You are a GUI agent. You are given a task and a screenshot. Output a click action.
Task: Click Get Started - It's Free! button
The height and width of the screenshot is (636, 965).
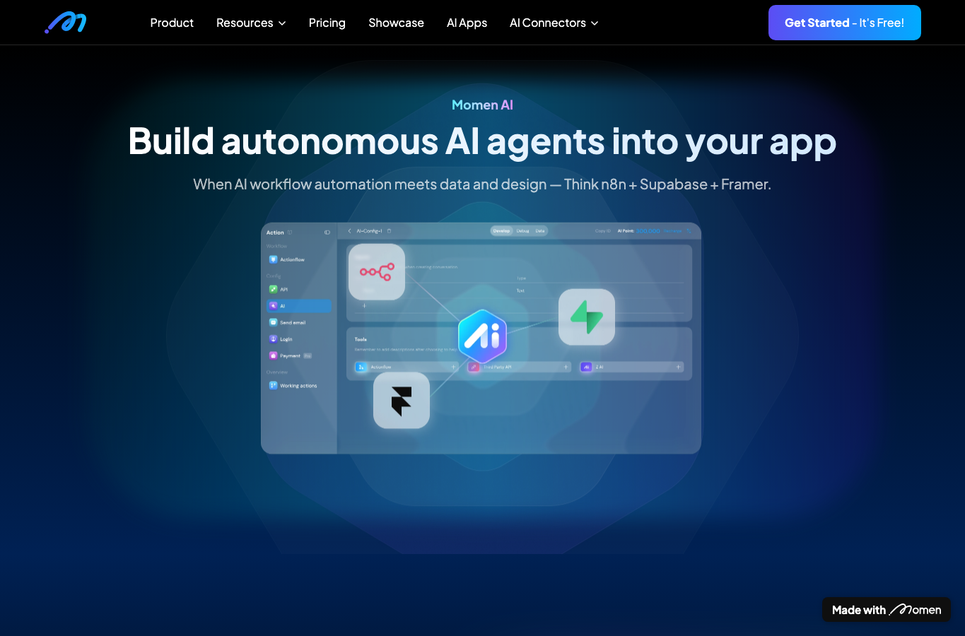click(x=845, y=23)
